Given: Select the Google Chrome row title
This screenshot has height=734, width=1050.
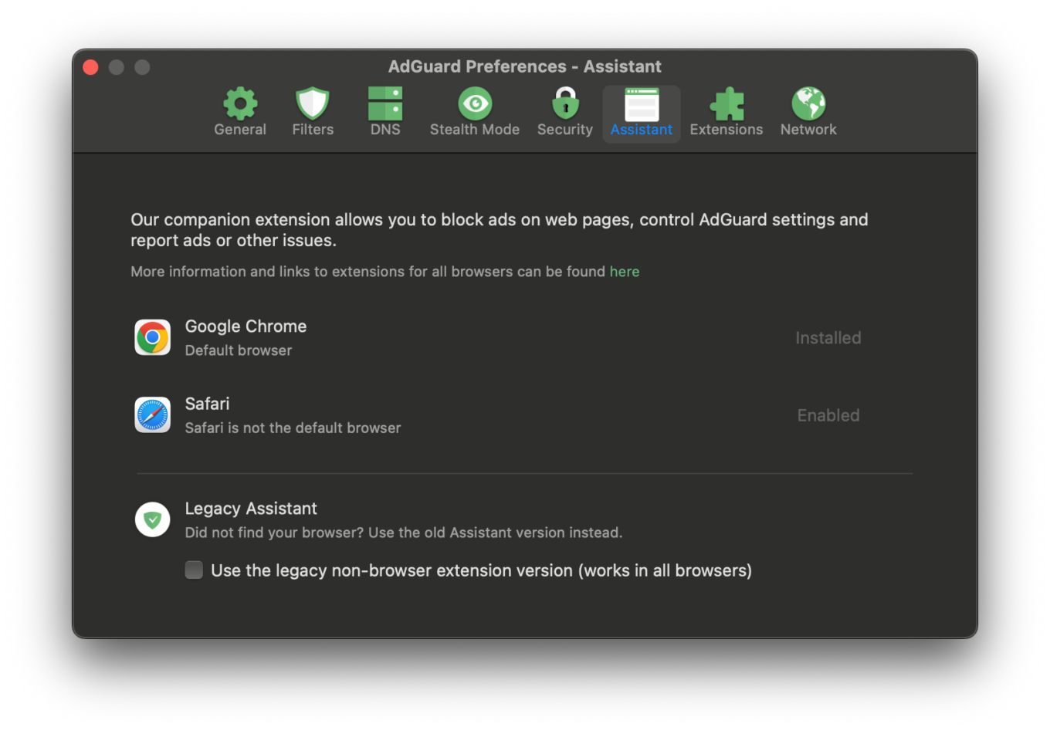Looking at the screenshot, I should [x=246, y=326].
